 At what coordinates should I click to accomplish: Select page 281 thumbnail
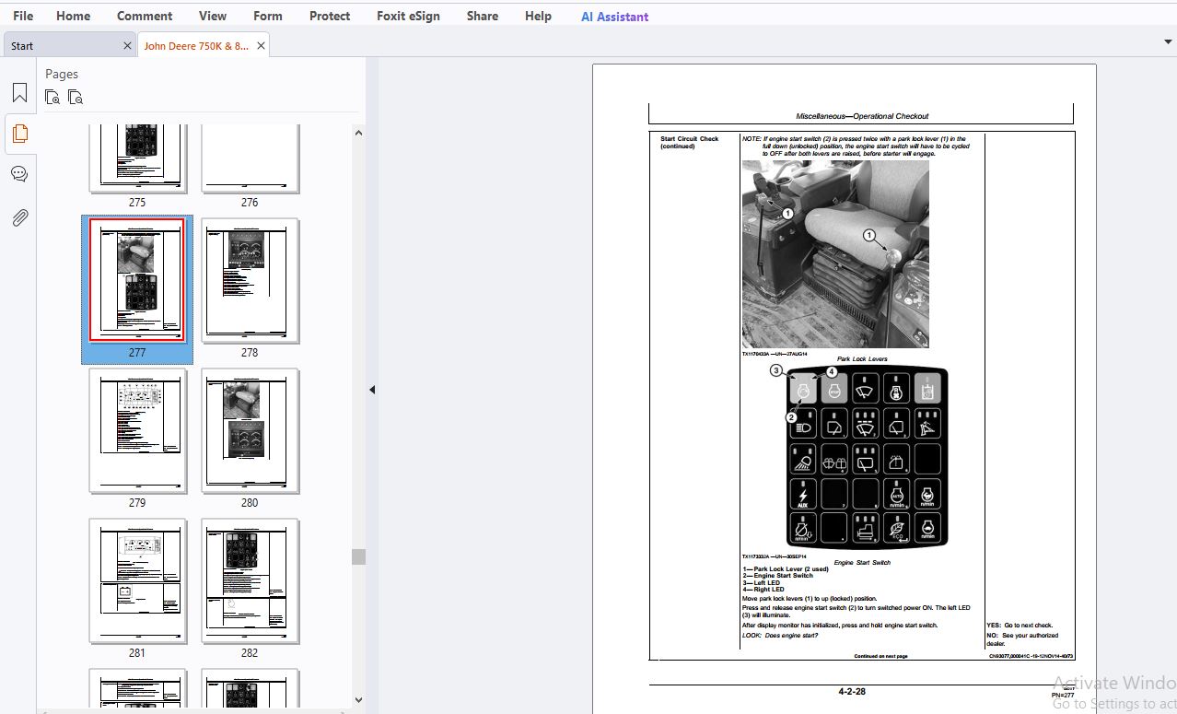point(138,580)
